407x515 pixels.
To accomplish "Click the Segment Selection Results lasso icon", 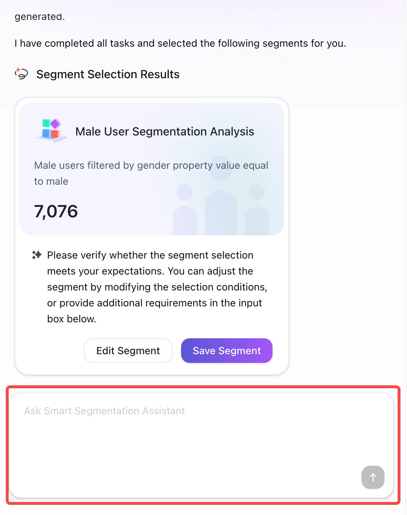I will click(x=21, y=74).
